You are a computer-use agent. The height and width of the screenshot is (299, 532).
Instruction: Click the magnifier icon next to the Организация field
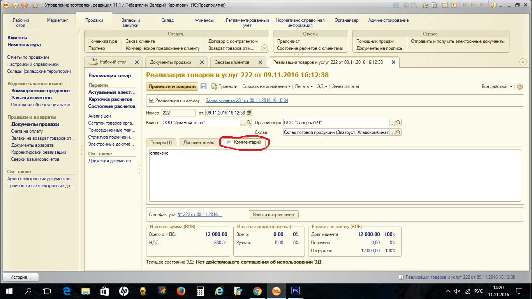point(398,123)
